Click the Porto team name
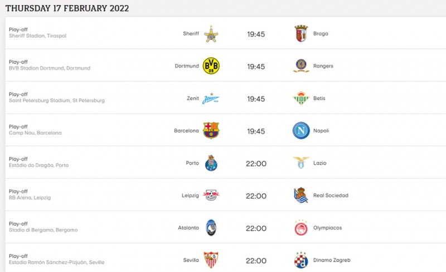 (192, 163)
